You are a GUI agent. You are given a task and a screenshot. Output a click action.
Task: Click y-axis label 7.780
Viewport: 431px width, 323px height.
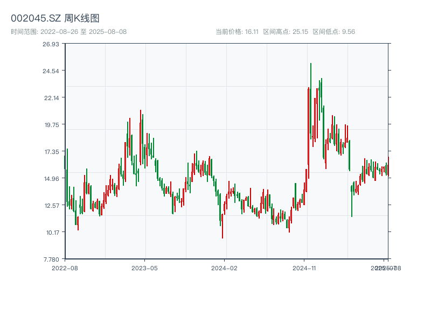(x=51, y=259)
